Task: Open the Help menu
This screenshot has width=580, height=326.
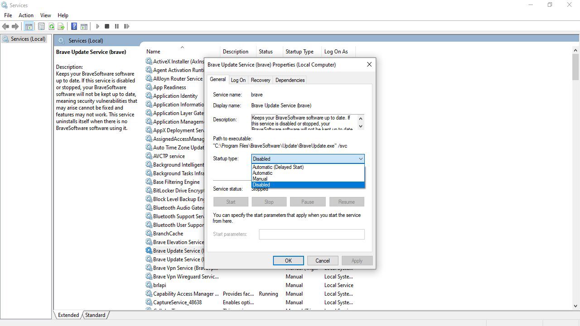Action: [x=63, y=15]
